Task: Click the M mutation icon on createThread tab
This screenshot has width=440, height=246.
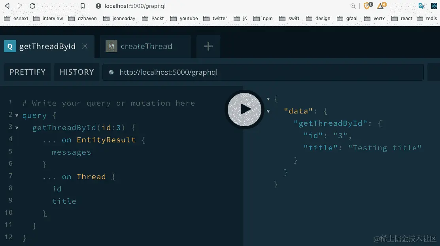Action: pyautogui.click(x=111, y=46)
